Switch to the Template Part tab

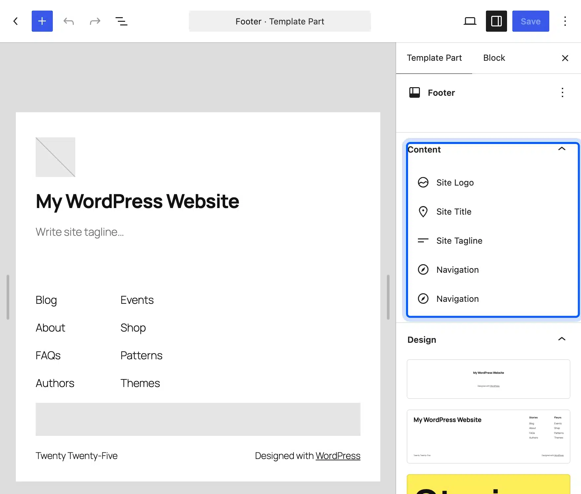click(x=434, y=58)
